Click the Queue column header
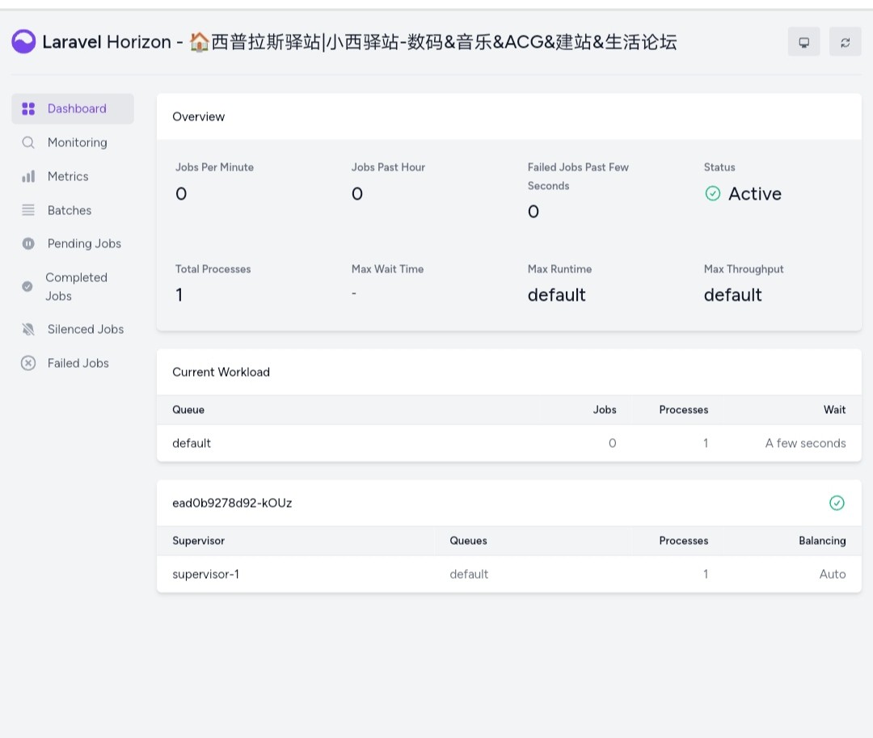This screenshot has height=738, width=873. (188, 410)
